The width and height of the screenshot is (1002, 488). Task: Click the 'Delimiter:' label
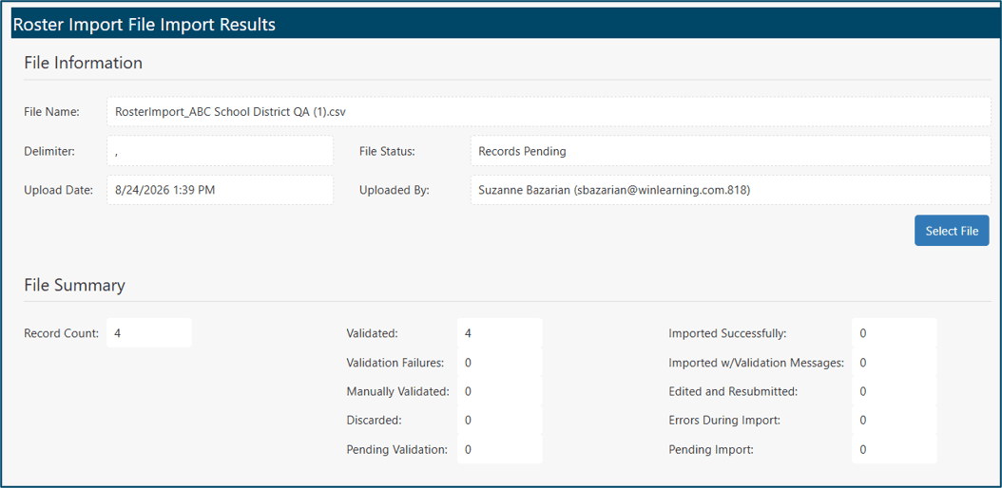coord(49,151)
